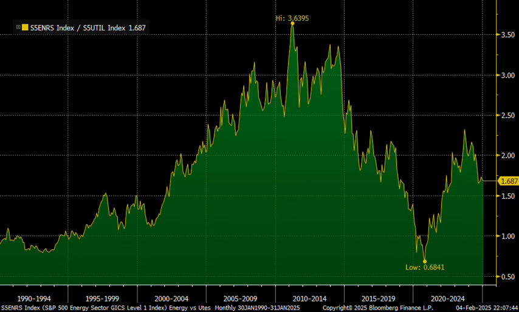
Task: Click the Low: 0.6841 trough label
Action: 425,267
